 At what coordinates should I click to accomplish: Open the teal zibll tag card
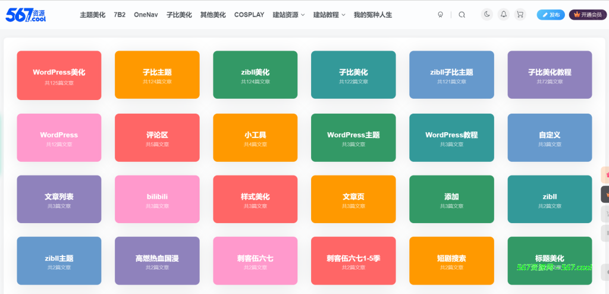[550, 199]
